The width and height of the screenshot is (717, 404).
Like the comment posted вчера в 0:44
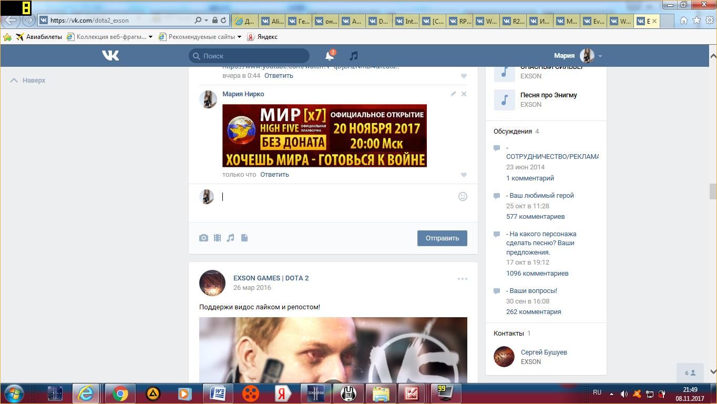click(x=464, y=76)
